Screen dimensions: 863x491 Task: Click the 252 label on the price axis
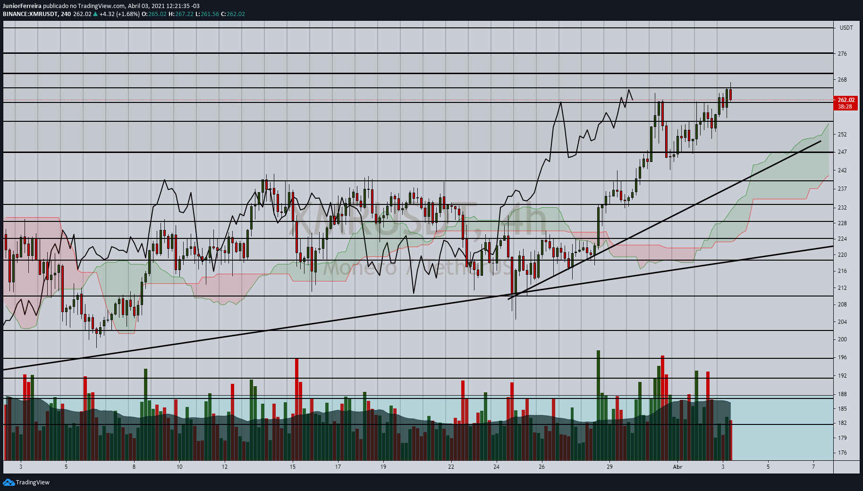tap(842, 135)
